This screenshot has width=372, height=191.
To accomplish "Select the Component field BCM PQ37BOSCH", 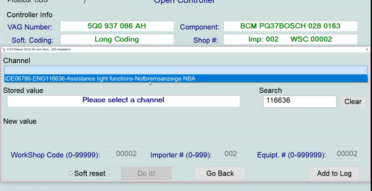I will pos(290,26).
